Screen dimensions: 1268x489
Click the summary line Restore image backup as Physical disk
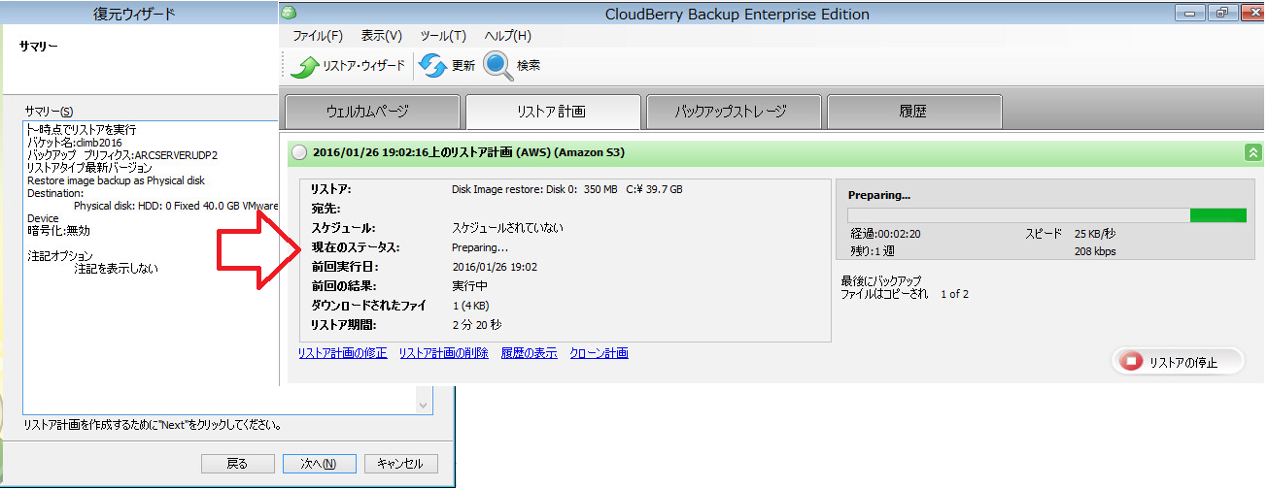116,180
